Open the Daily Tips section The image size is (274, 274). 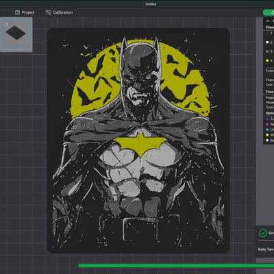pos(266,249)
